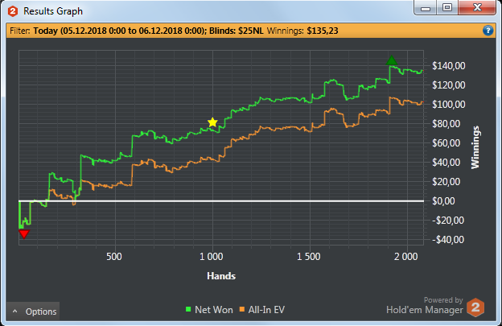Click the Hold'em Manager 2 logo icon

point(475,307)
